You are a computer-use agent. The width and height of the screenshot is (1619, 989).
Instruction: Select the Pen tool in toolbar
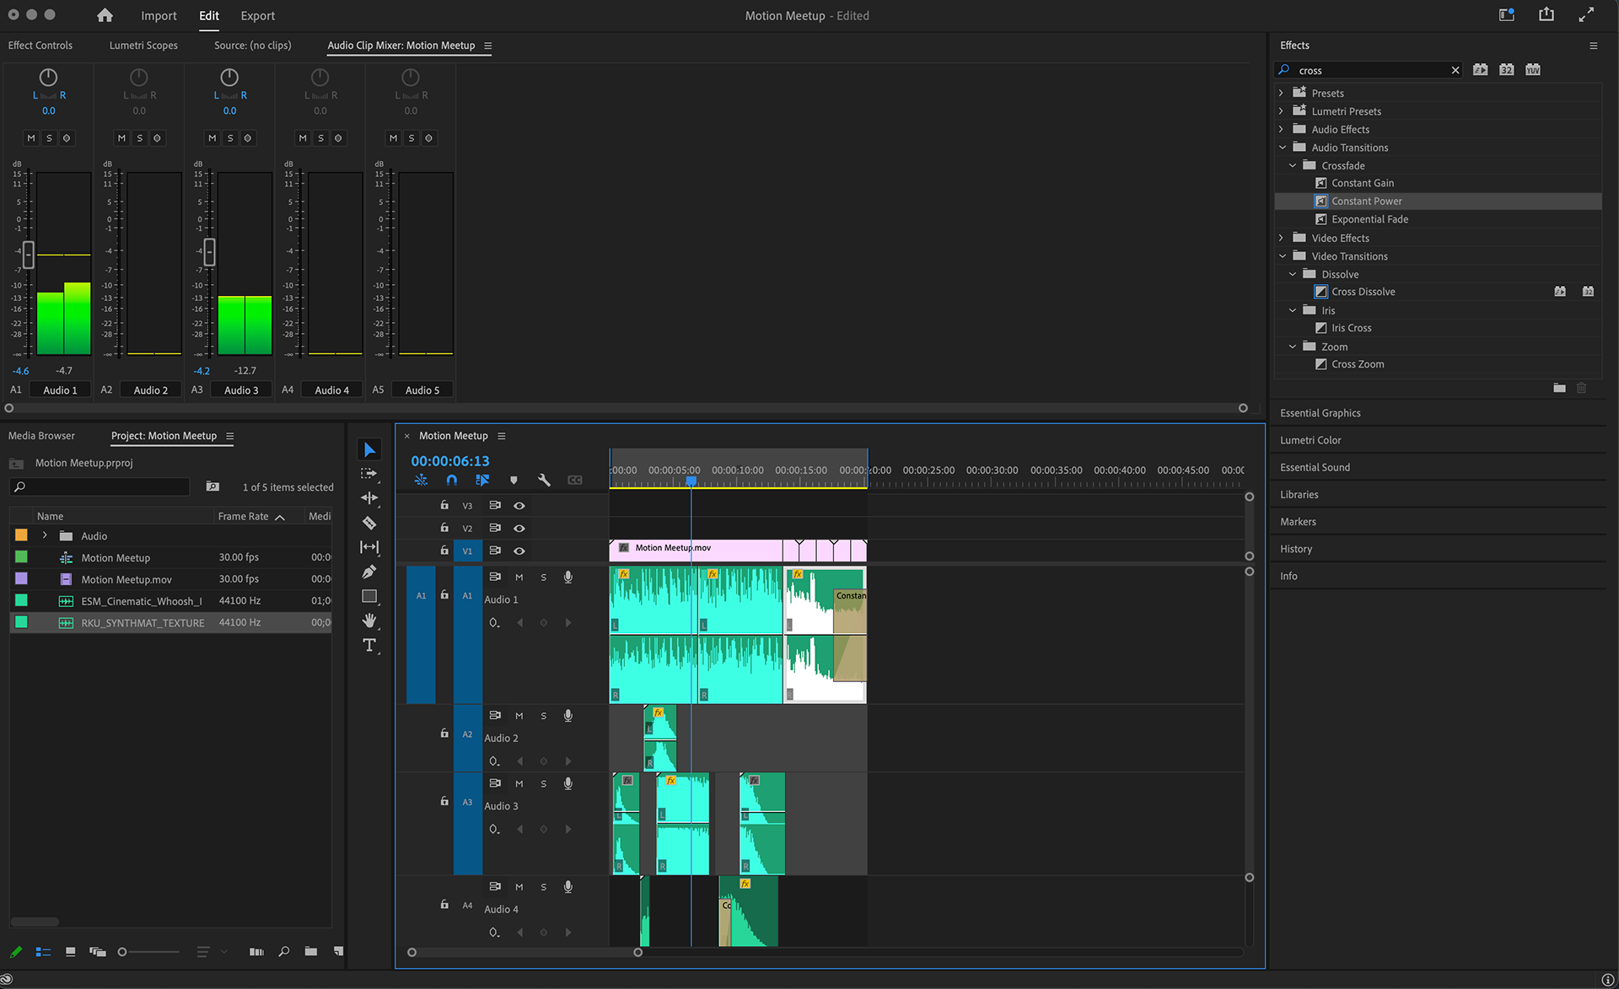point(369,572)
